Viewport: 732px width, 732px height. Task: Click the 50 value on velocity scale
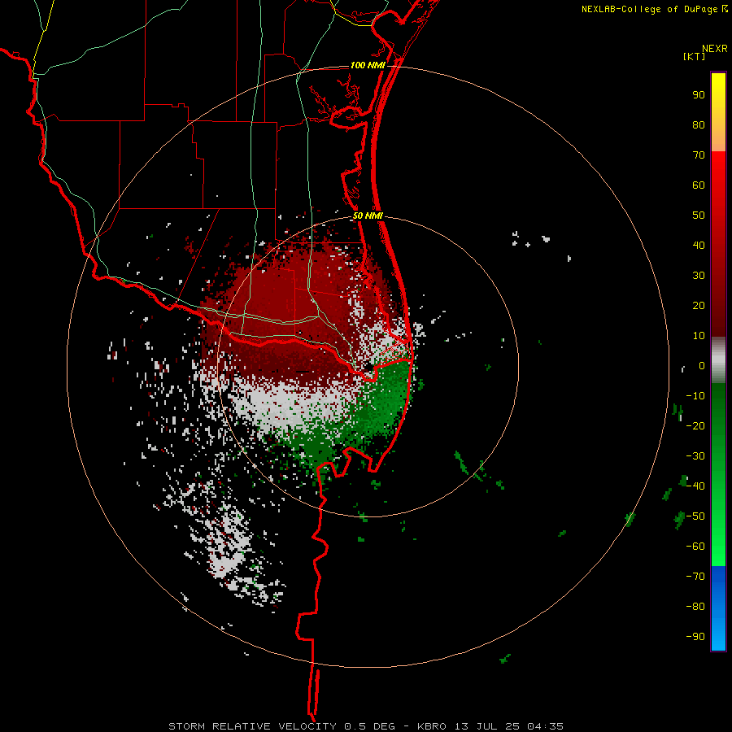[699, 216]
